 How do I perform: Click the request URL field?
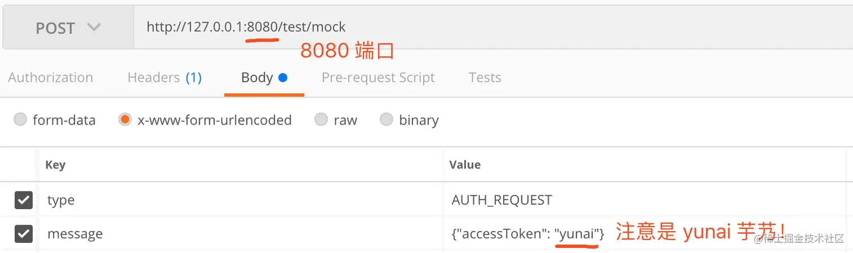pyautogui.click(x=493, y=28)
